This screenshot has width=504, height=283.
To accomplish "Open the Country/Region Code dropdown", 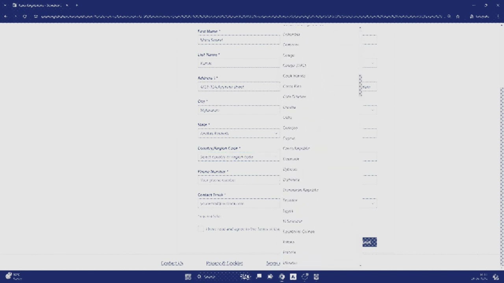I will [239, 157].
